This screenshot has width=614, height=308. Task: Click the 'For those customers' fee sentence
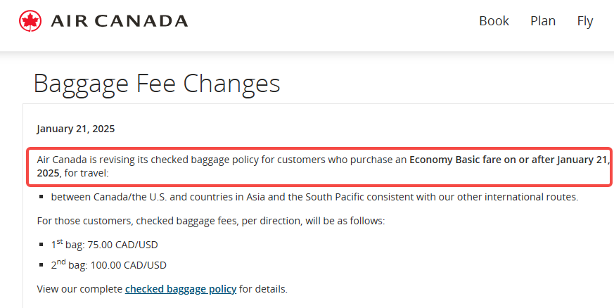(x=211, y=221)
